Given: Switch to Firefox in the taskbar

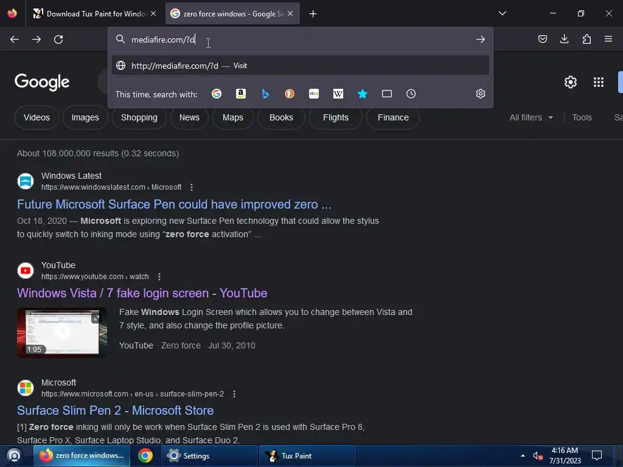Looking at the screenshot, I should [x=82, y=455].
